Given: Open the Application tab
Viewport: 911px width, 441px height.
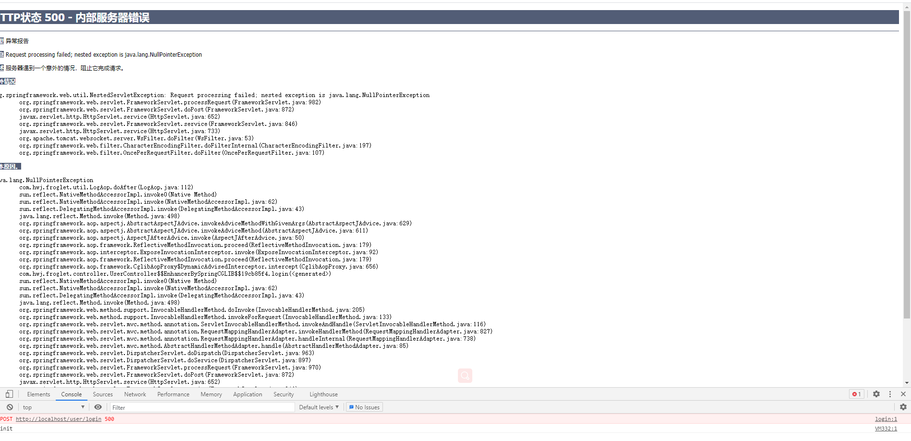Looking at the screenshot, I should pyautogui.click(x=247, y=394).
